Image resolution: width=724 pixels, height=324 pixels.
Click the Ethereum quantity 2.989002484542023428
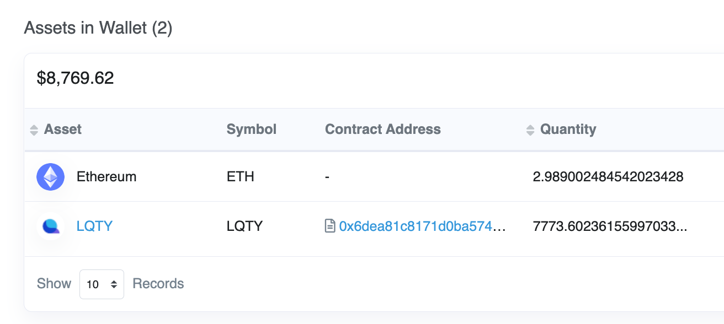608,177
